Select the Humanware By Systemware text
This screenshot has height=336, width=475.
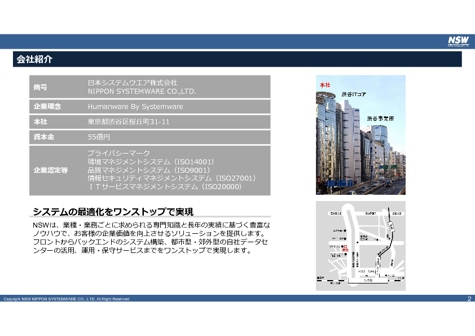click(135, 106)
